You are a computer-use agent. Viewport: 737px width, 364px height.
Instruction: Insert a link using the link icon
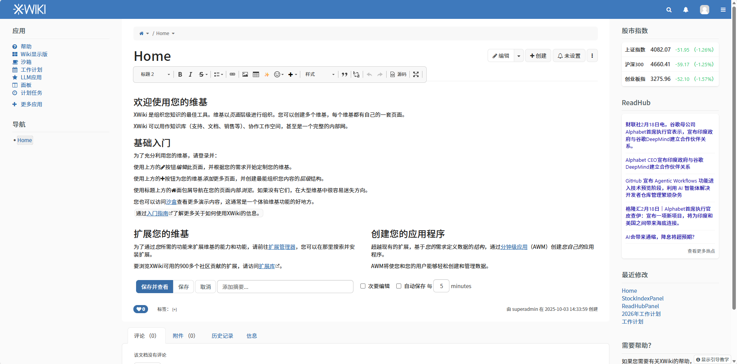[x=232, y=74]
